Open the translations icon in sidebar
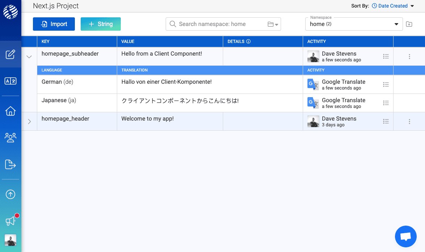Image resolution: width=425 pixels, height=252 pixels. (x=10, y=81)
